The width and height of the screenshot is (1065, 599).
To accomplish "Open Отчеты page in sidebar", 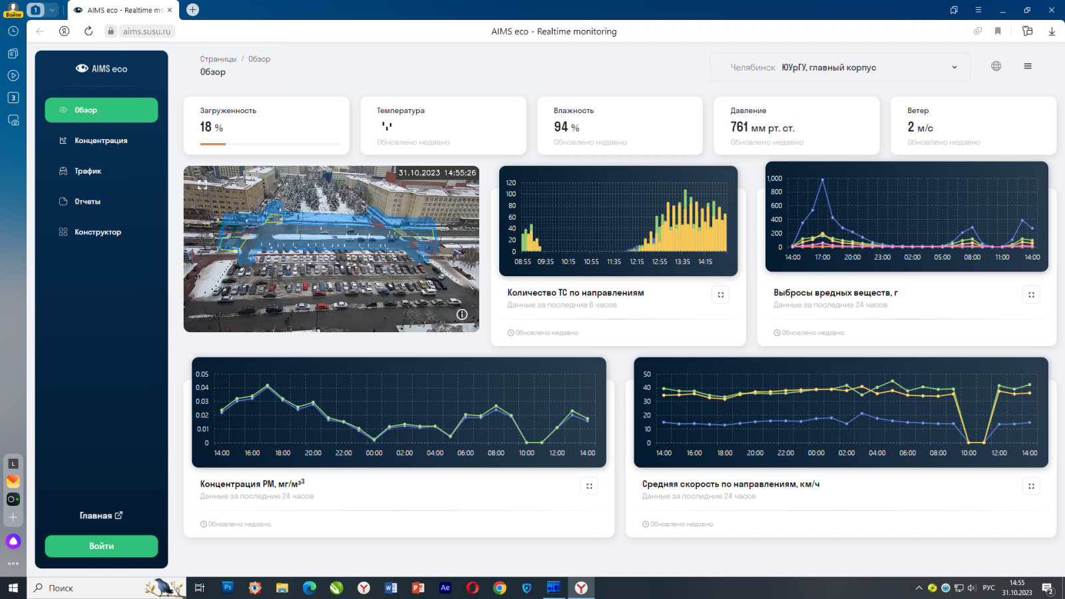I will click(87, 202).
